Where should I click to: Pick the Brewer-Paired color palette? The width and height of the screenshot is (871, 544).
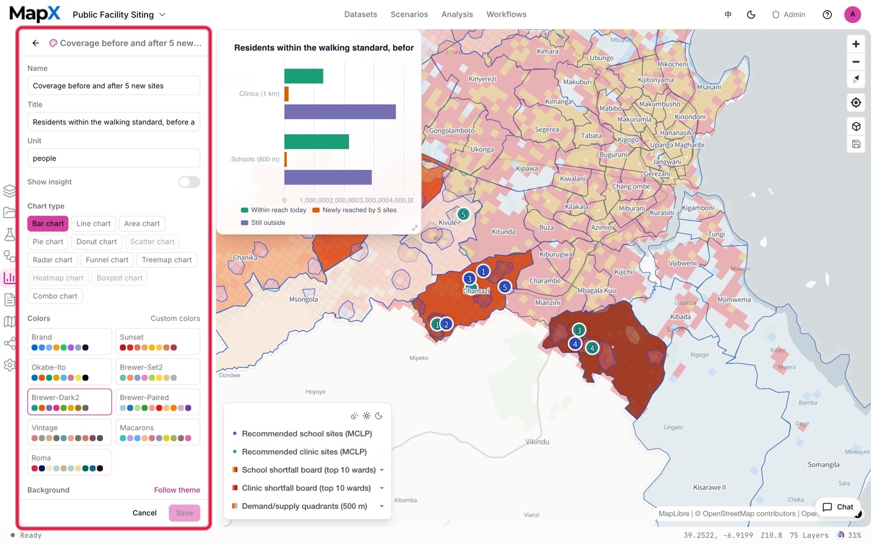coord(158,402)
